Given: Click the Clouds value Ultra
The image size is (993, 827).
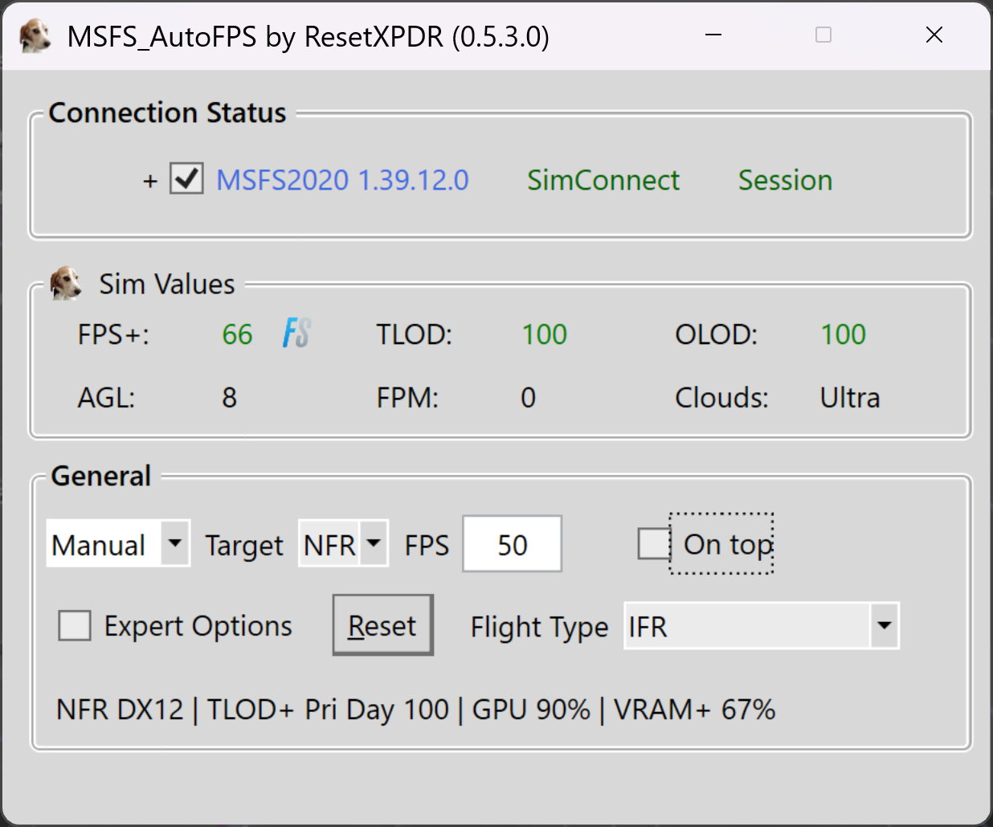Looking at the screenshot, I should tap(850, 398).
